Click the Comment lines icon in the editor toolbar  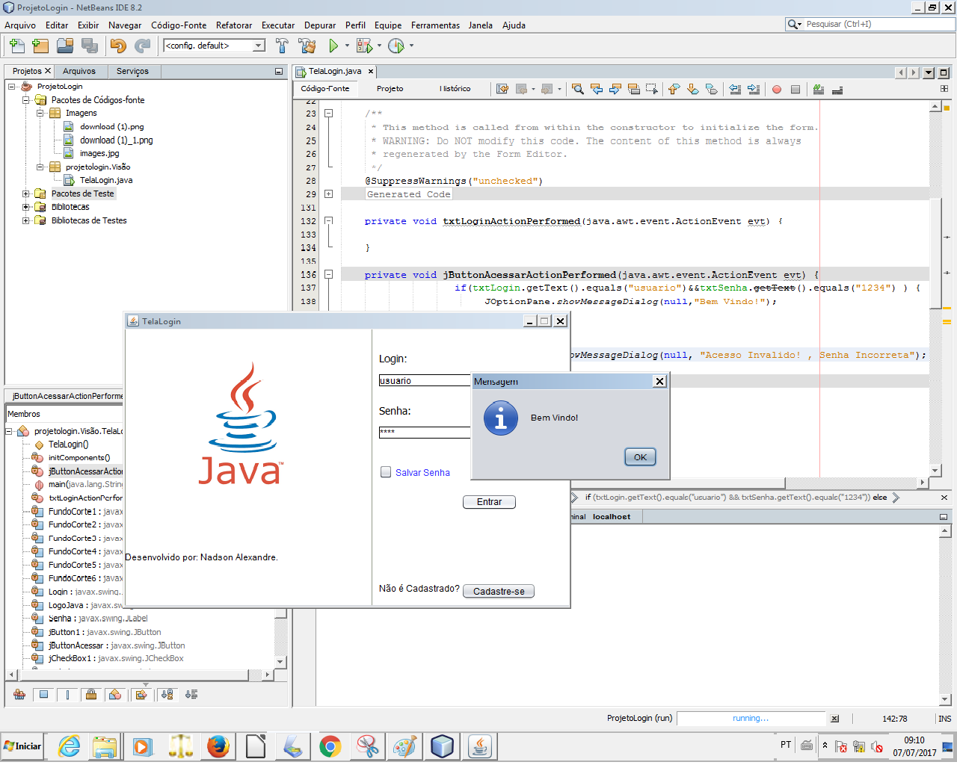819,90
